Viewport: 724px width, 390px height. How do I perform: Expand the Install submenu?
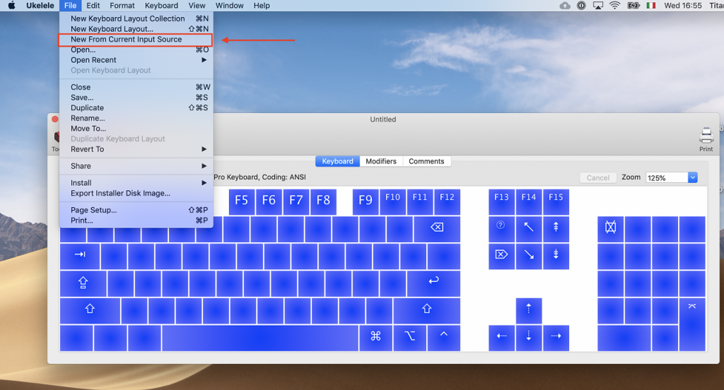[136, 183]
